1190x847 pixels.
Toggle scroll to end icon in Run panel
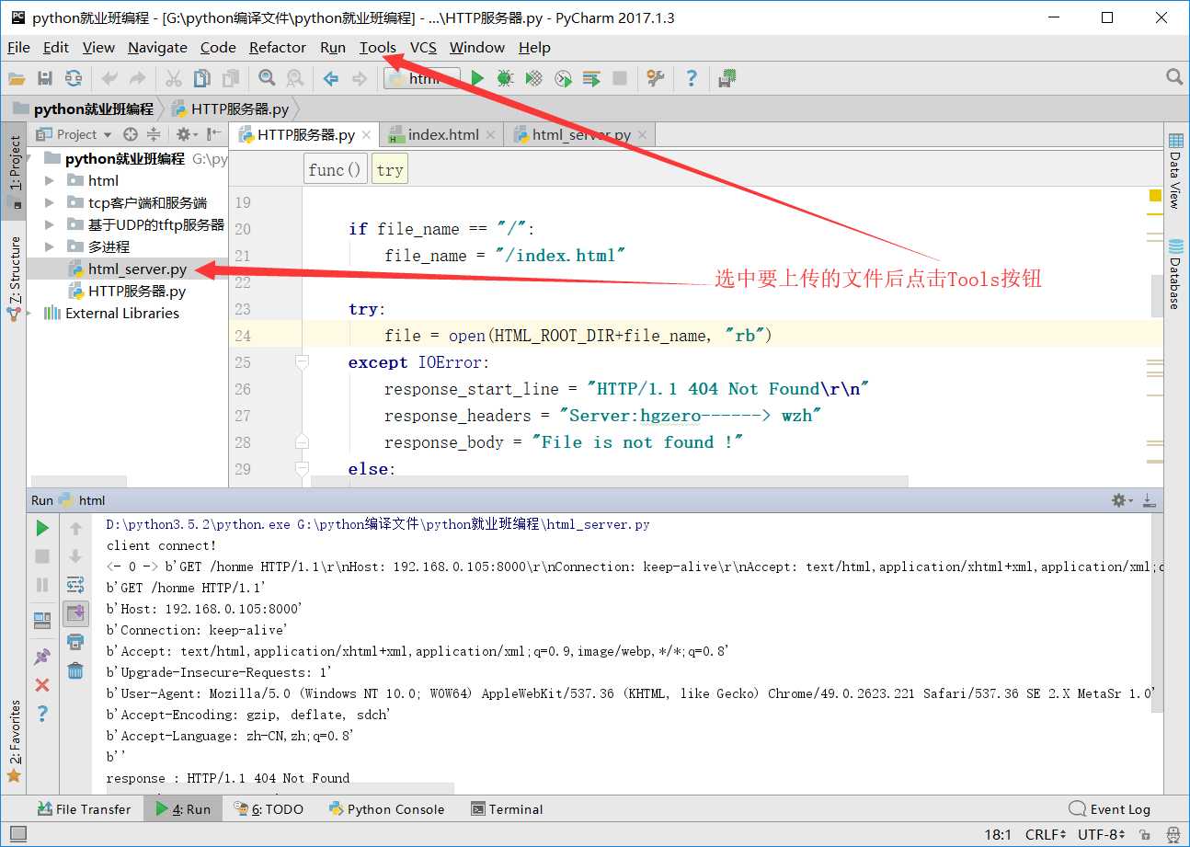[x=75, y=612]
